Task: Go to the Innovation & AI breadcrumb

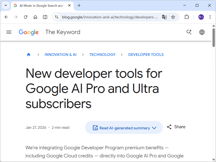Action: [x=60, y=55]
